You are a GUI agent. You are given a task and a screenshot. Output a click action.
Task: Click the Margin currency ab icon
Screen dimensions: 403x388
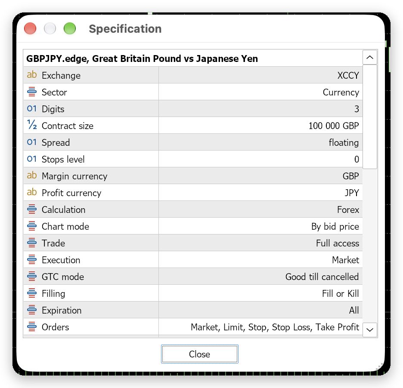tap(32, 176)
